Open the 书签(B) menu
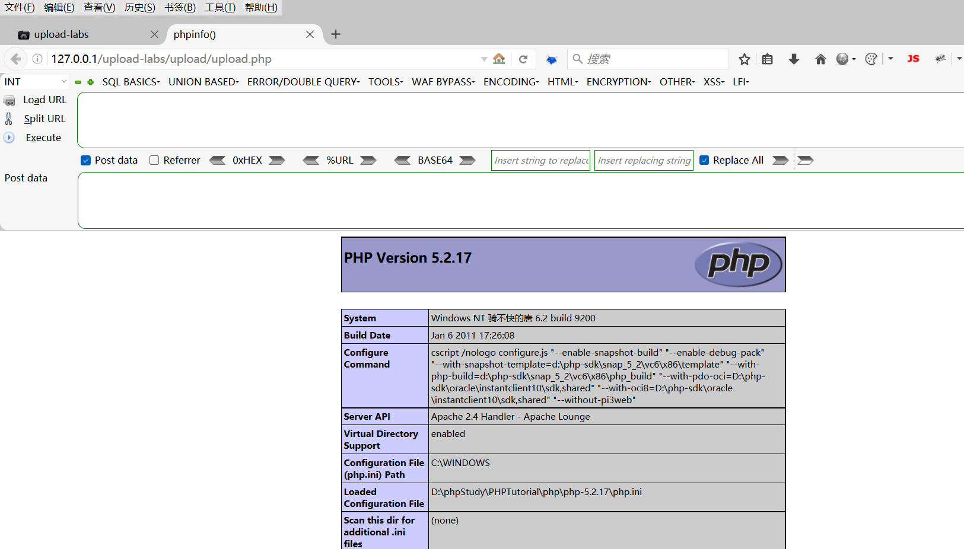 click(180, 7)
